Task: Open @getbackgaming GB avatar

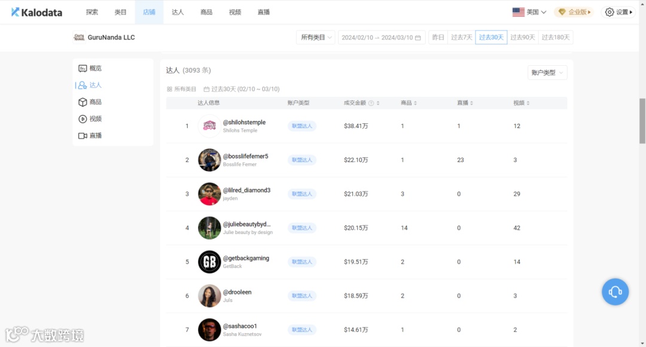Action: tap(209, 262)
